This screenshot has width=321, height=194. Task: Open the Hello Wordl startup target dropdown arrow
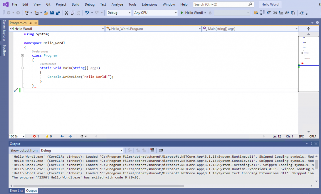pyautogui.click(x=205, y=13)
